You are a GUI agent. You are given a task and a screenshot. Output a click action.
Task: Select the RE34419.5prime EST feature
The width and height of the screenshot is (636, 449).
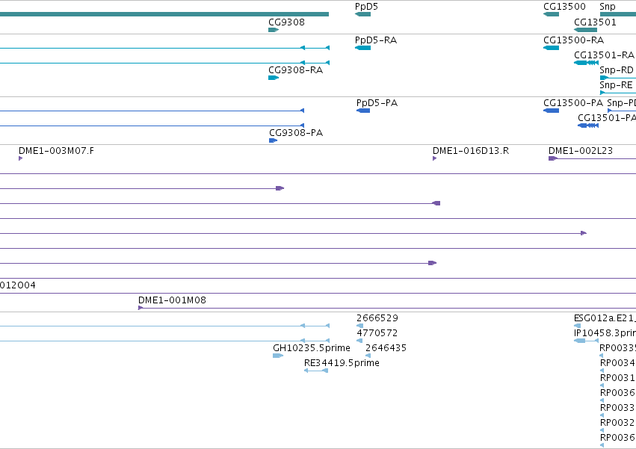(316, 371)
